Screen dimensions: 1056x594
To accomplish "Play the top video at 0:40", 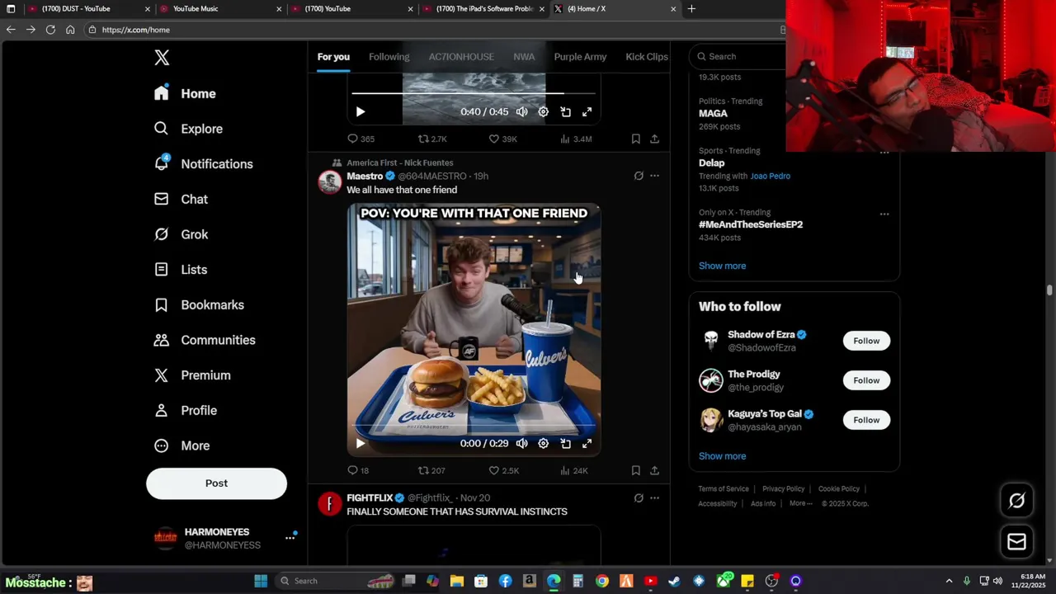I will 360,111.
